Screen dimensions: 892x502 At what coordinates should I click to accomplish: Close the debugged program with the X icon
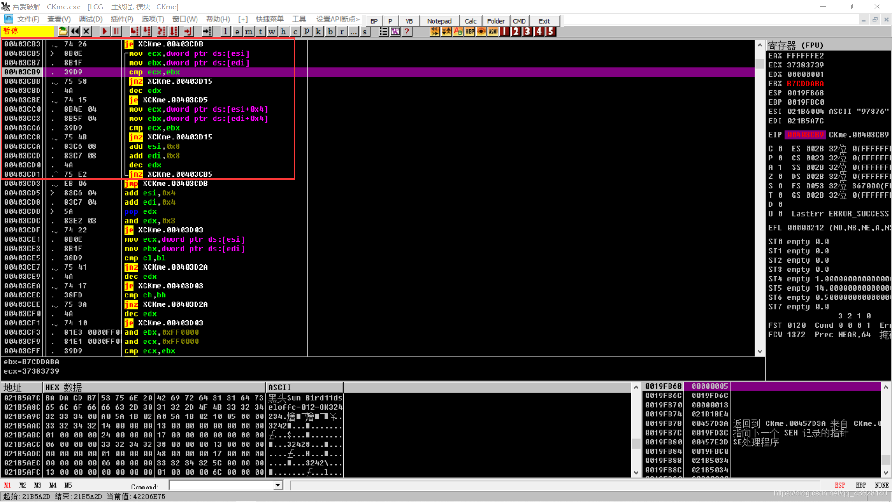click(x=86, y=31)
